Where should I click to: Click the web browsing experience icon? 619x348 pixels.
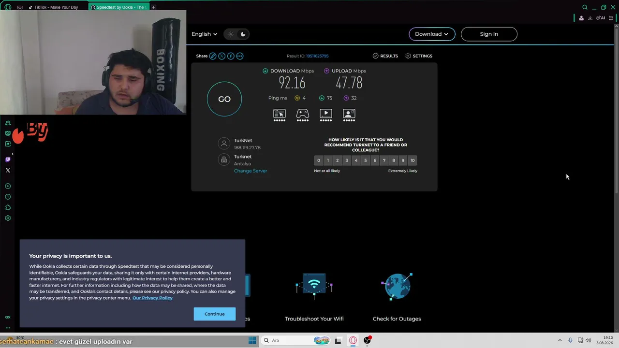click(280, 115)
